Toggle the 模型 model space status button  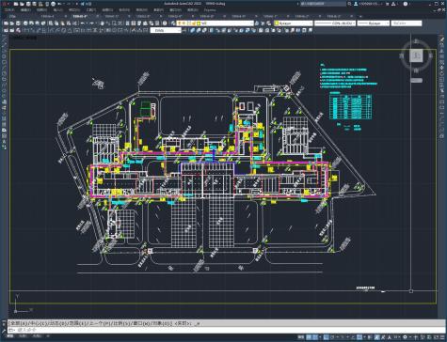300,337
